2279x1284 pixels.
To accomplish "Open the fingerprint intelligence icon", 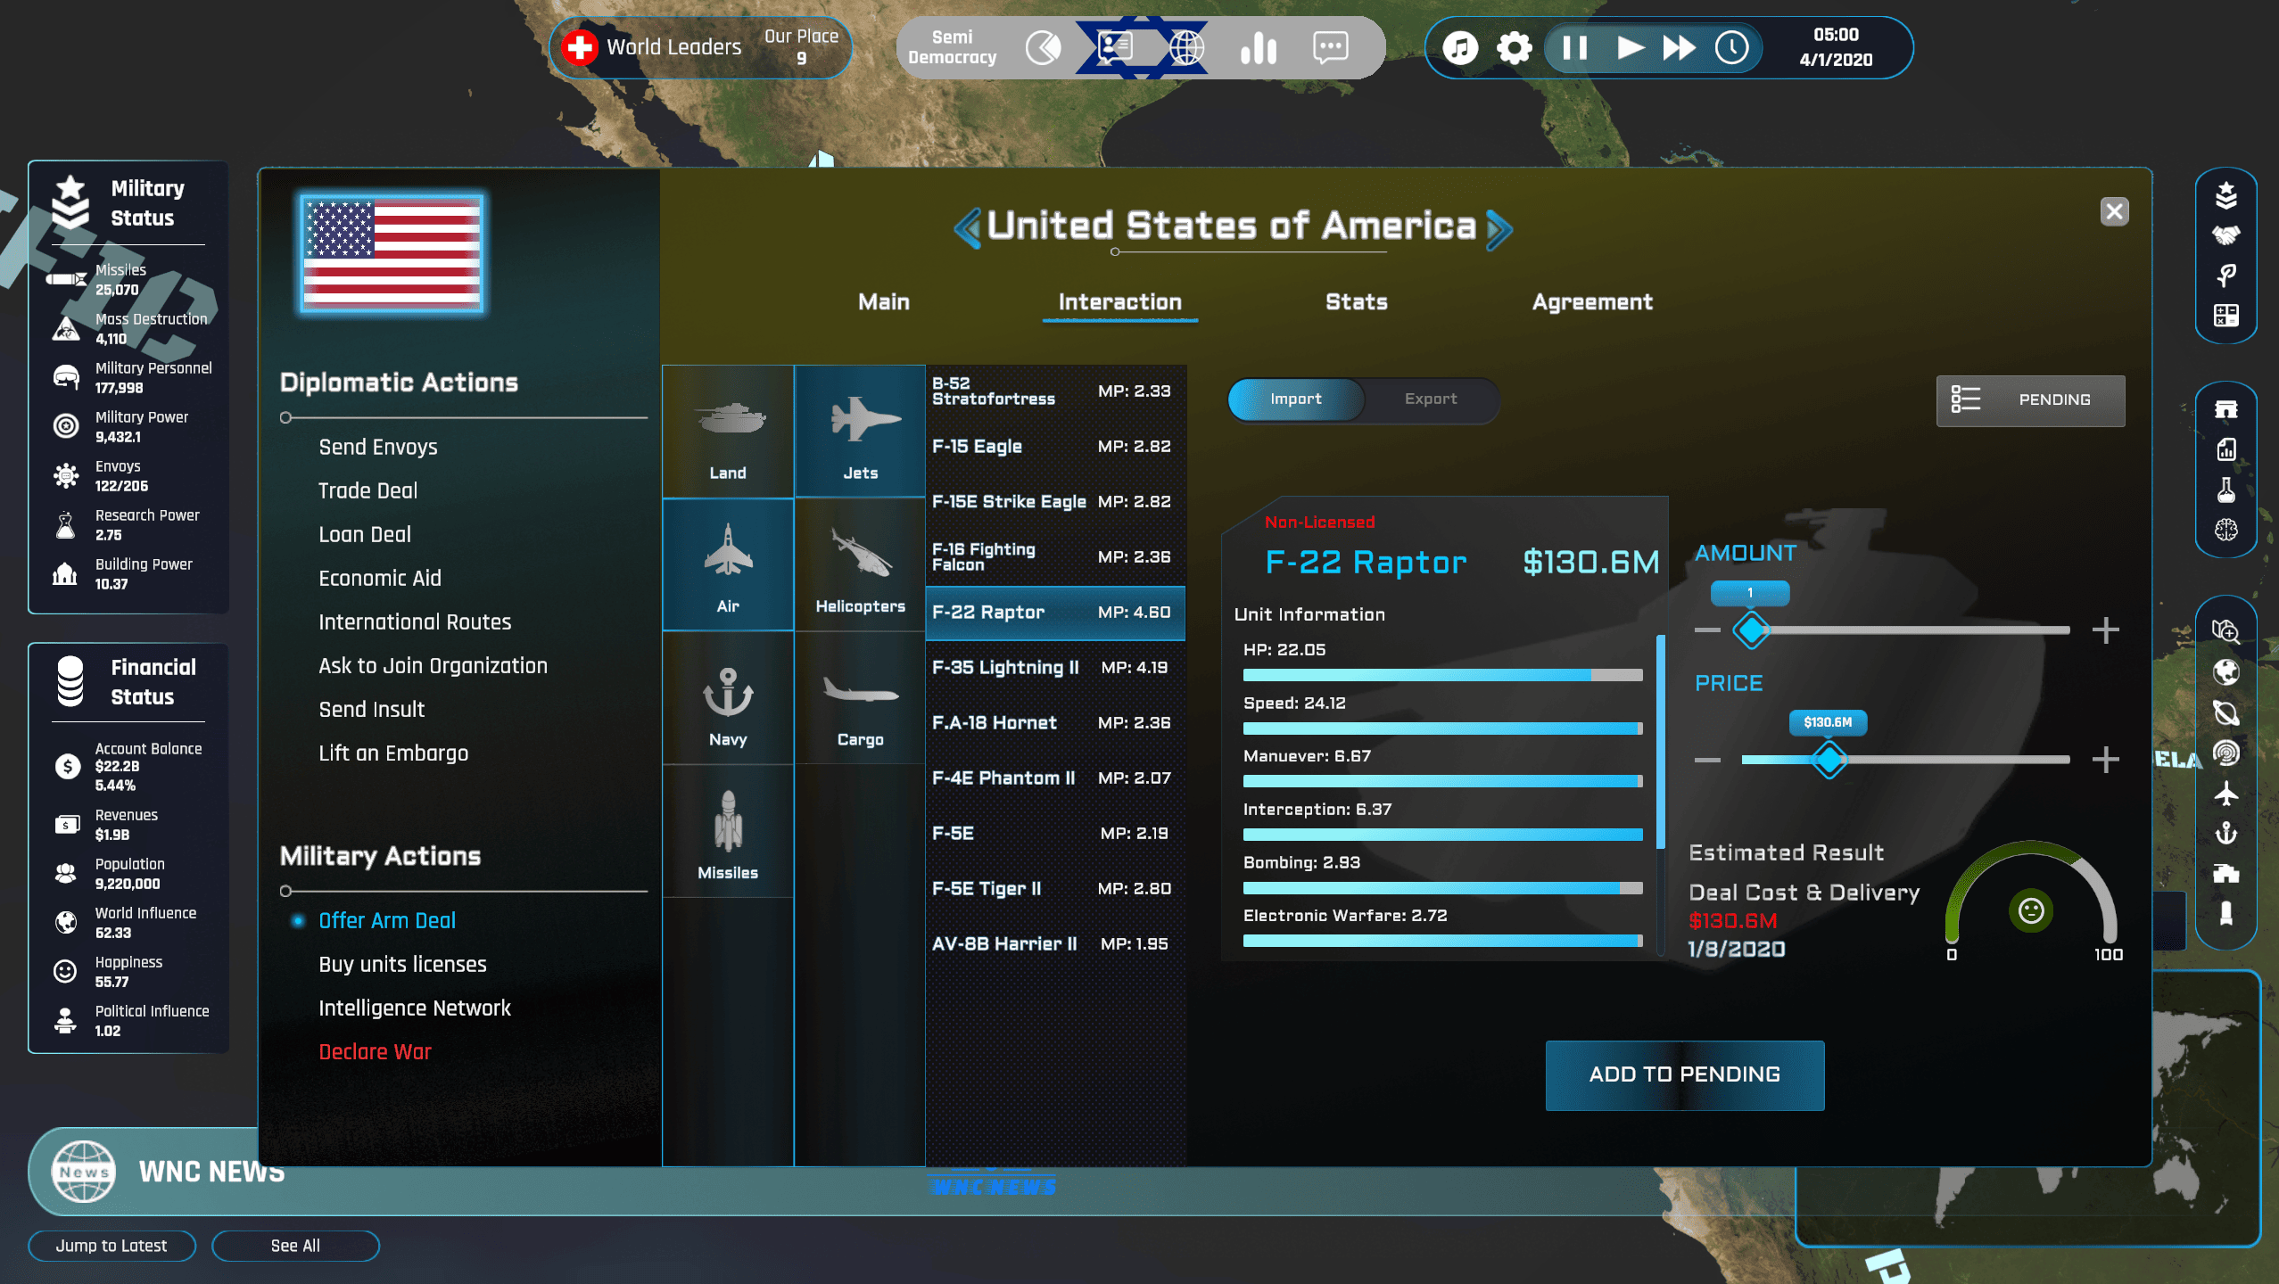I will pyautogui.click(x=2226, y=753).
